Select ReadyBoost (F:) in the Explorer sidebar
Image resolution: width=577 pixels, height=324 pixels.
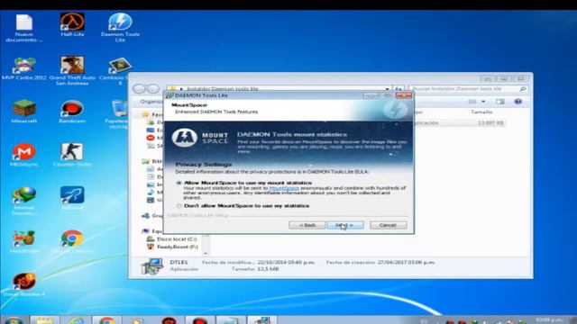click(177, 247)
